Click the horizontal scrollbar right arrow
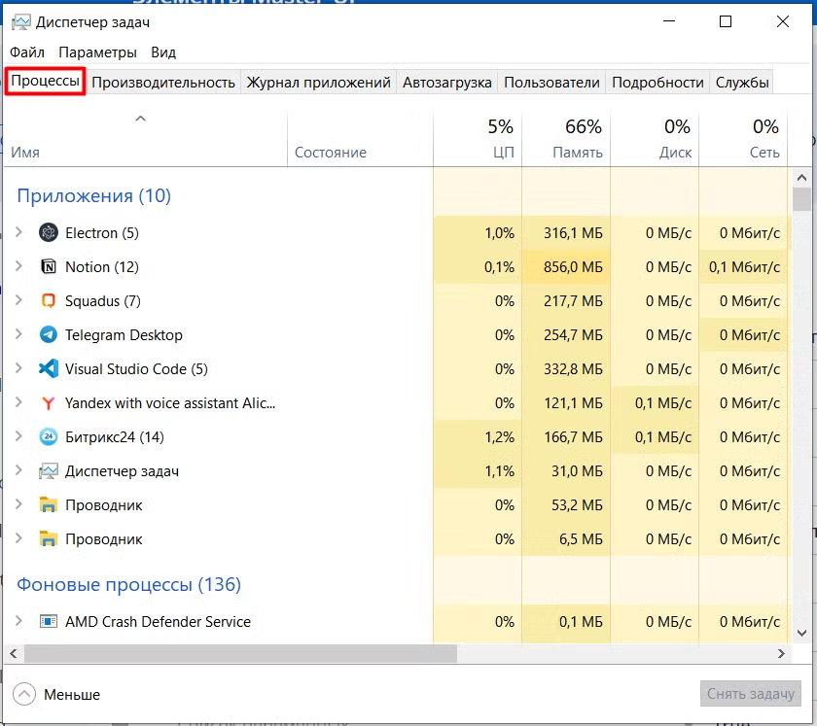This screenshot has height=726, width=817. [x=781, y=654]
